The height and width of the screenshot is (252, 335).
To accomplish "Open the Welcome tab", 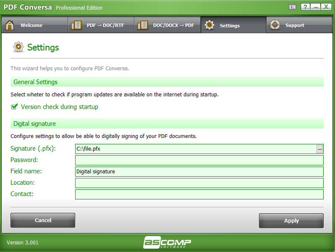I will [x=34, y=25].
